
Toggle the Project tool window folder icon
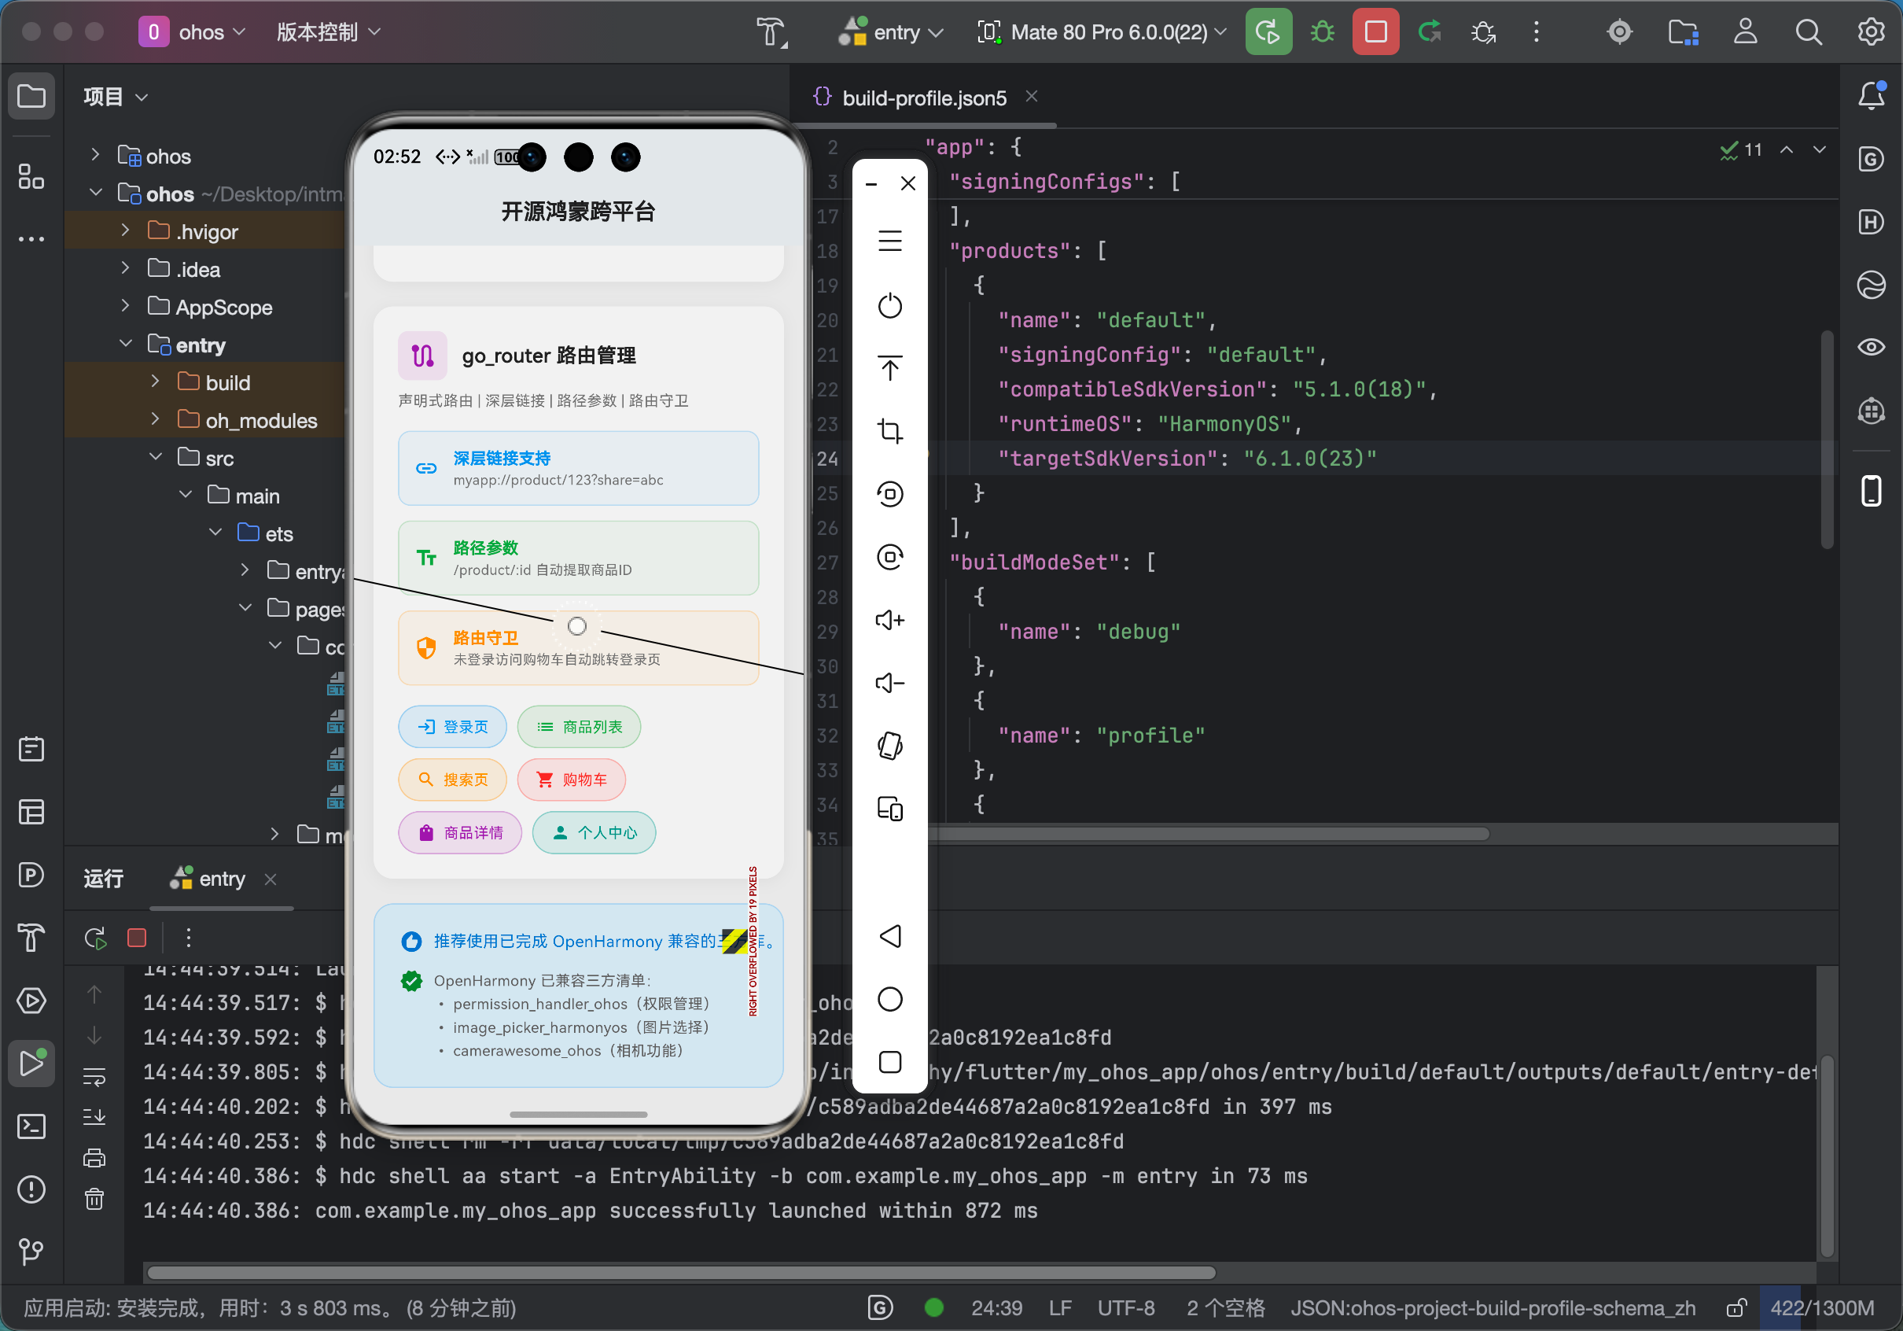click(31, 96)
